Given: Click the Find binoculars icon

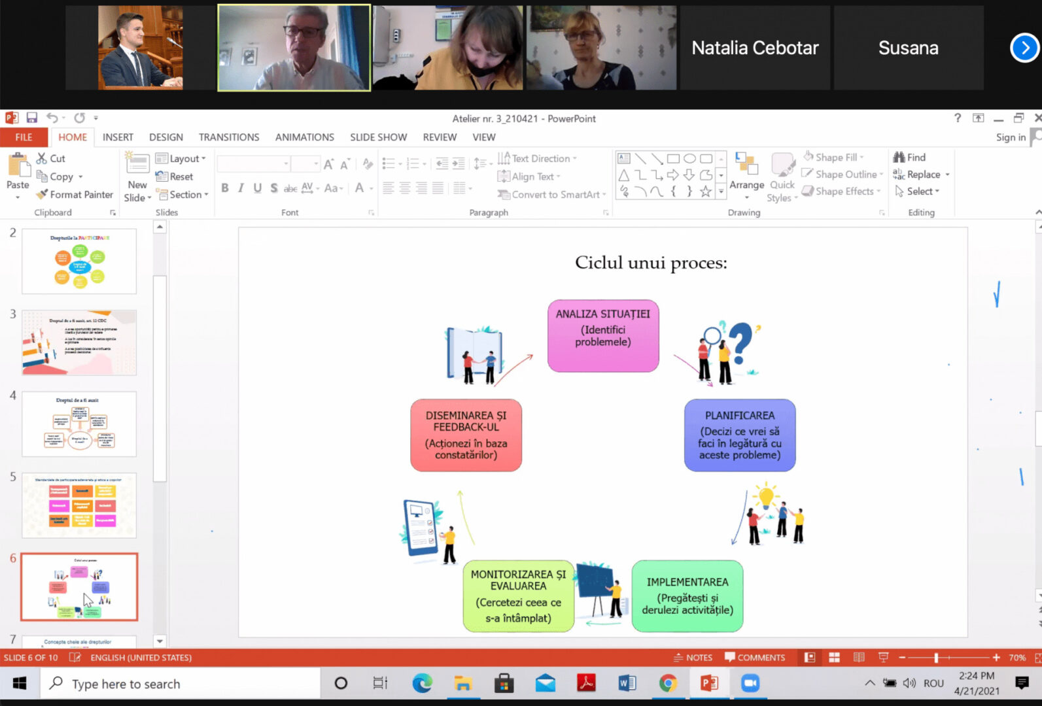Looking at the screenshot, I should 909,158.
